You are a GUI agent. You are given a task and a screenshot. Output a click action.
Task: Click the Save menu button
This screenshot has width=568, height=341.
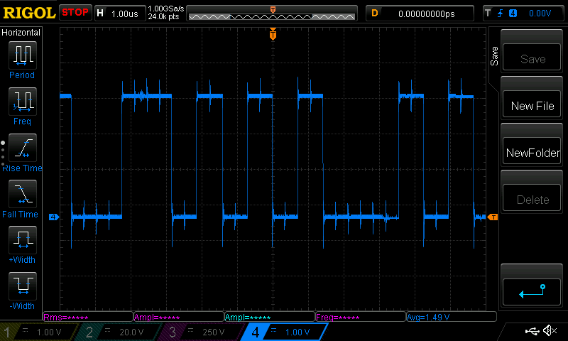click(x=532, y=58)
